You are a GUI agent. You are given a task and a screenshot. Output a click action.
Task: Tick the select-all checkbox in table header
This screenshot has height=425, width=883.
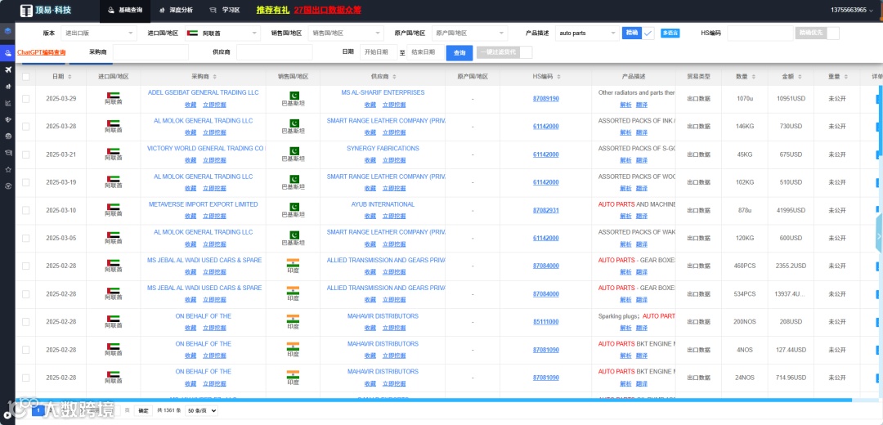coord(26,77)
